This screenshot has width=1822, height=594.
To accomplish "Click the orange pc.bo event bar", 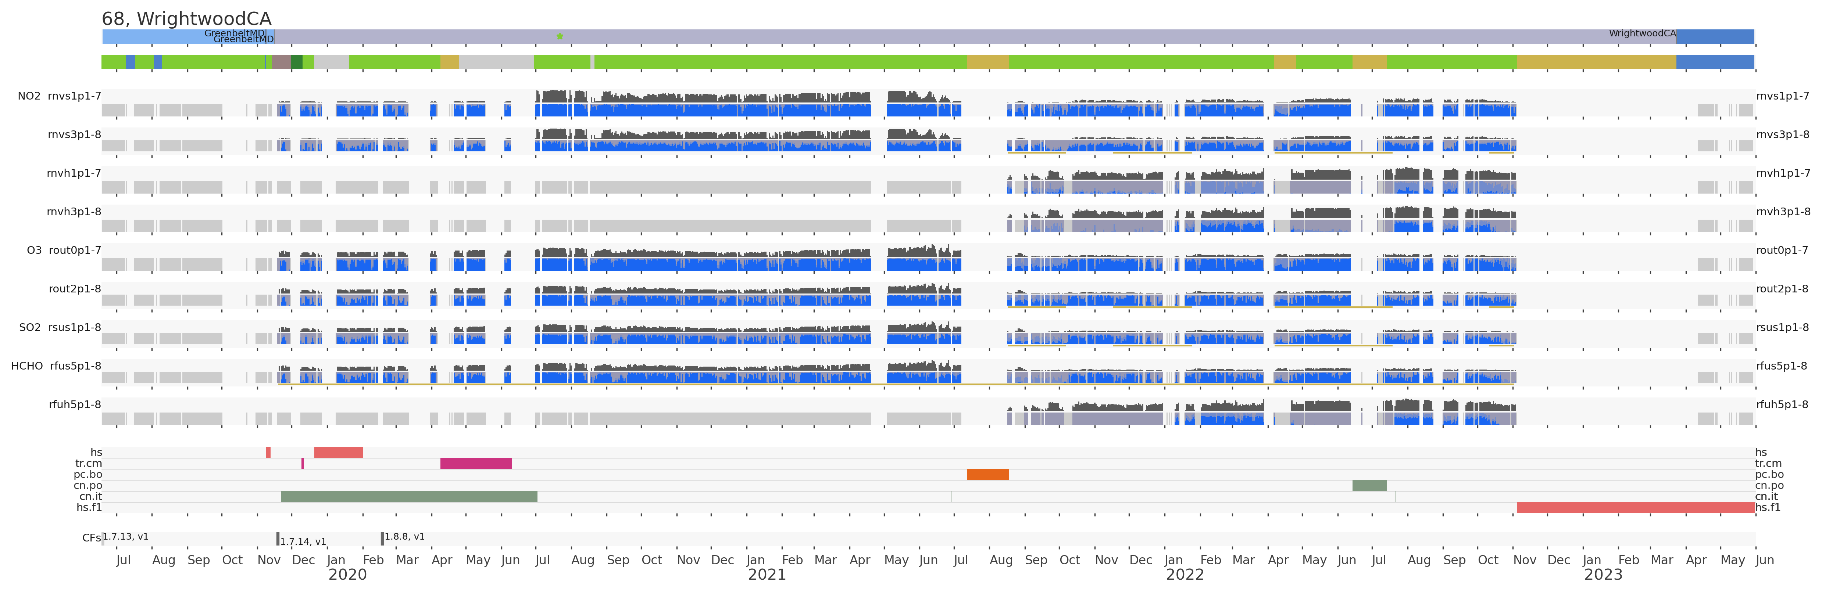I will [987, 475].
